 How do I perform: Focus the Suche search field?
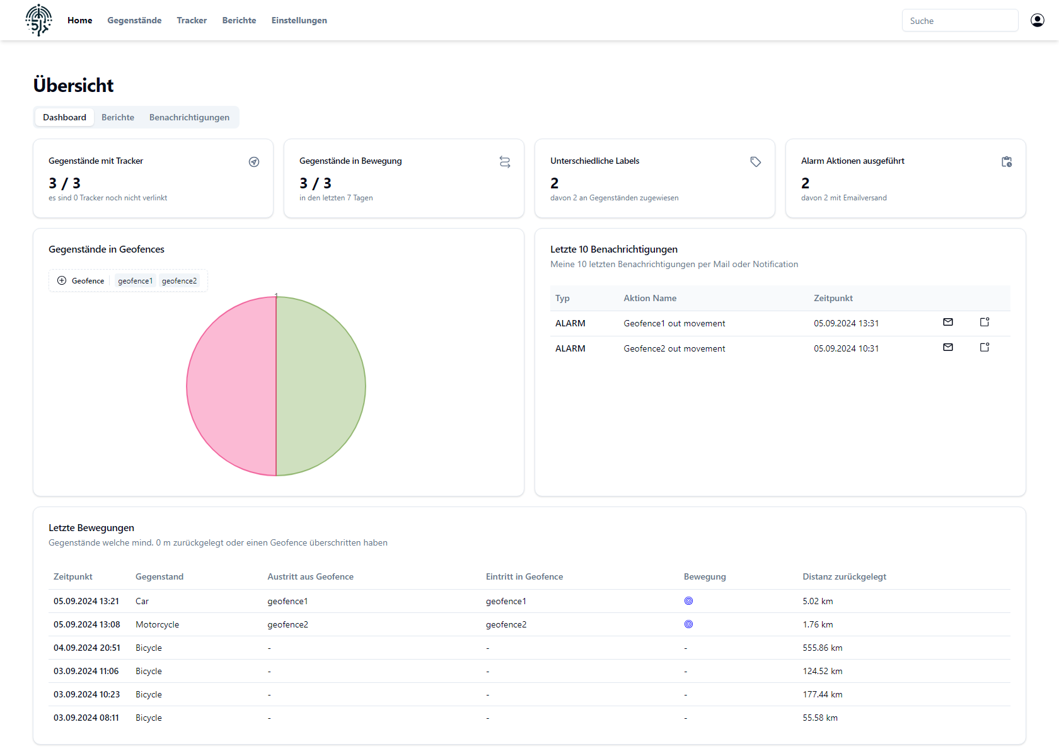959,21
